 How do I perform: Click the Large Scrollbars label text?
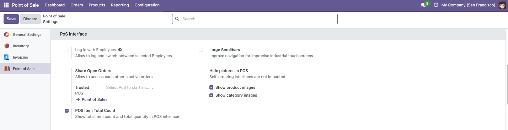(x=225, y=50)
